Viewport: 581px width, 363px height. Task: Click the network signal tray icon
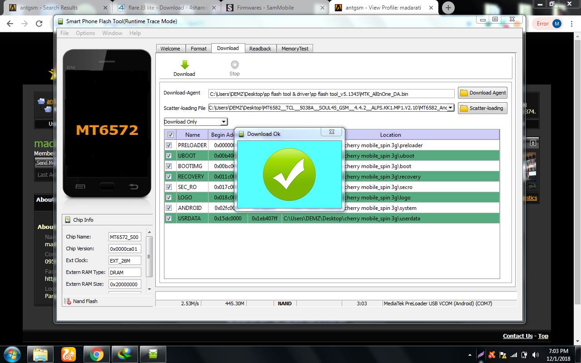click(x=514, y=354)
